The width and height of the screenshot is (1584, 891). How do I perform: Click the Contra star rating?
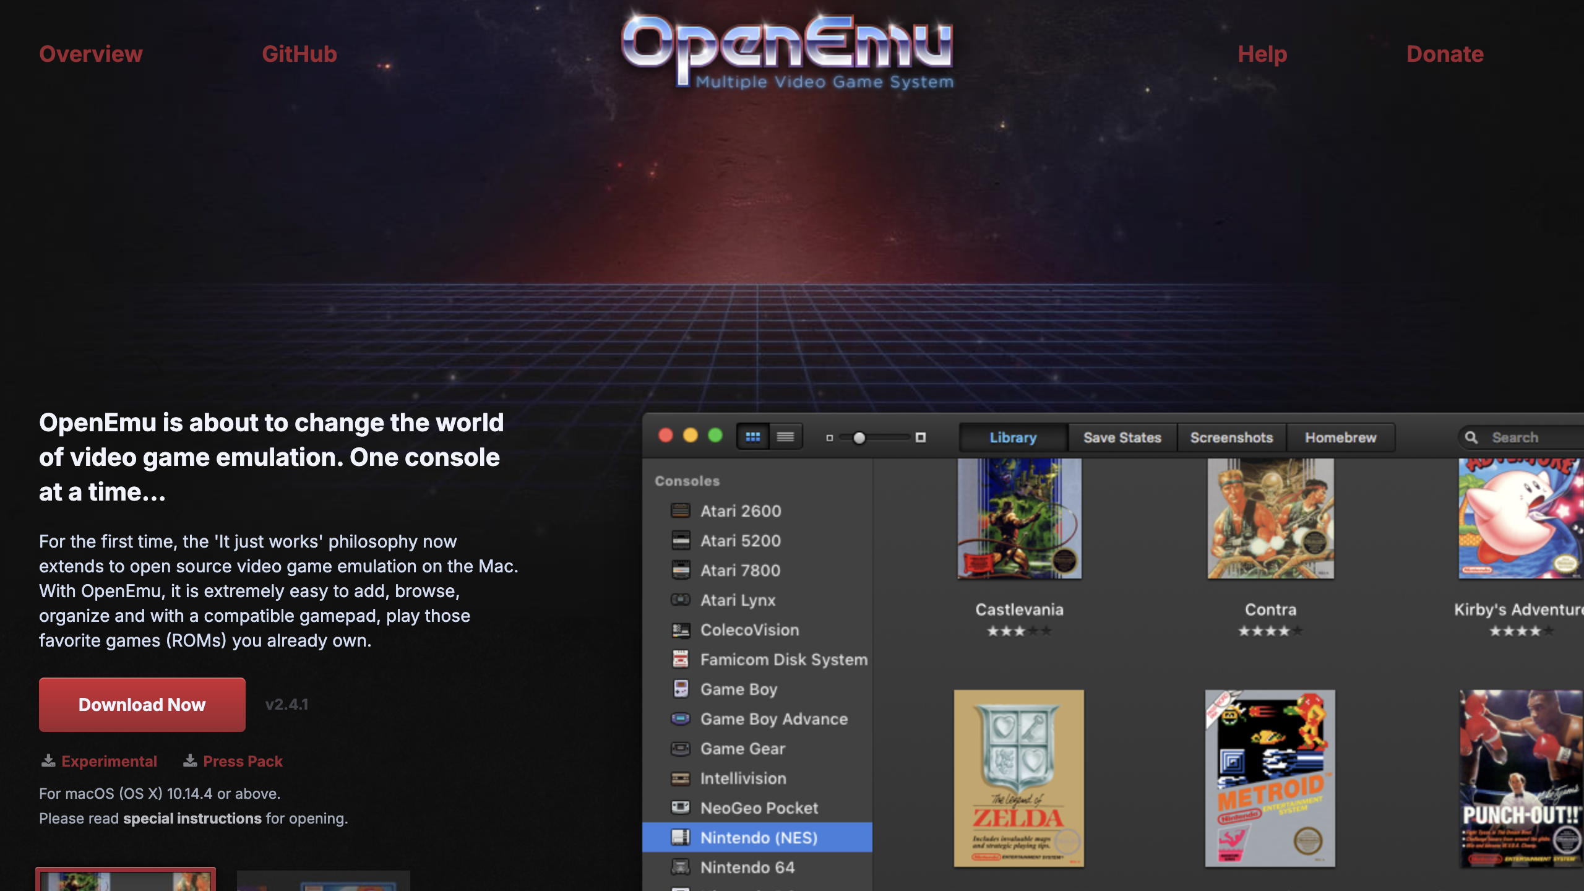(1270, 631)
